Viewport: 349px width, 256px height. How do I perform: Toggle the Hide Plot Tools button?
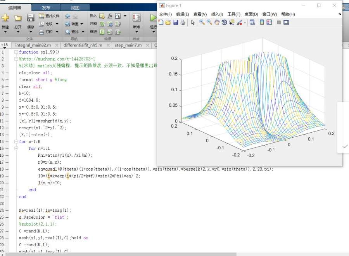coord(279,22)
